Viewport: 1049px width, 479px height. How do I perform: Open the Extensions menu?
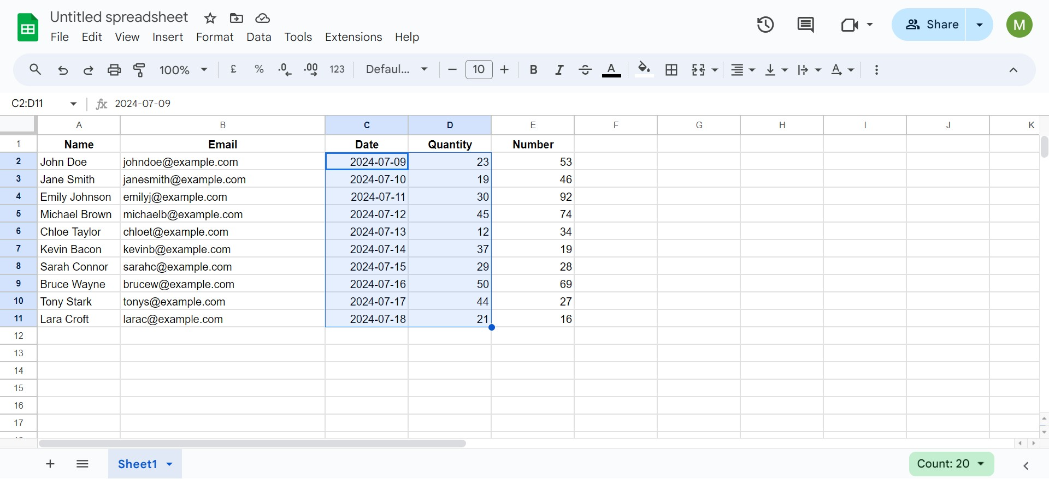(353, 37)
